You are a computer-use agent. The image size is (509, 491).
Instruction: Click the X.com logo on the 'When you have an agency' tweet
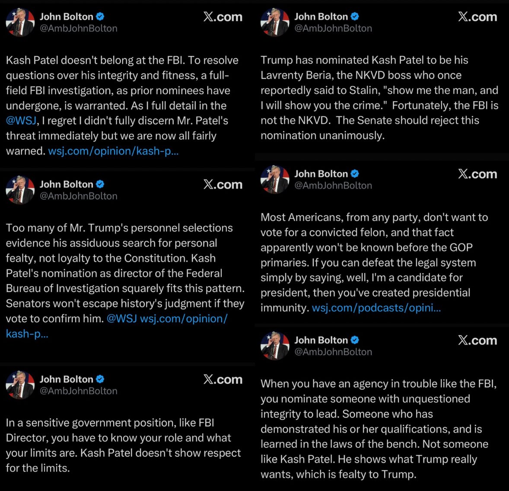(x=477, y=340)
